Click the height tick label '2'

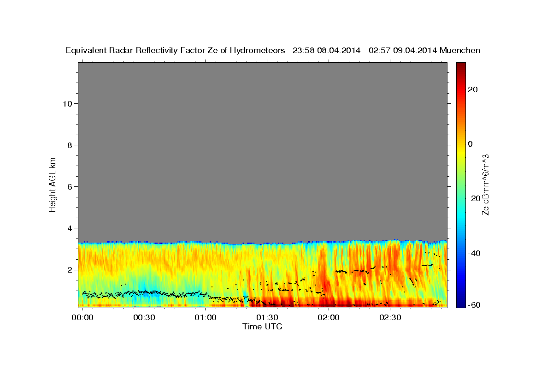[69, 270]
